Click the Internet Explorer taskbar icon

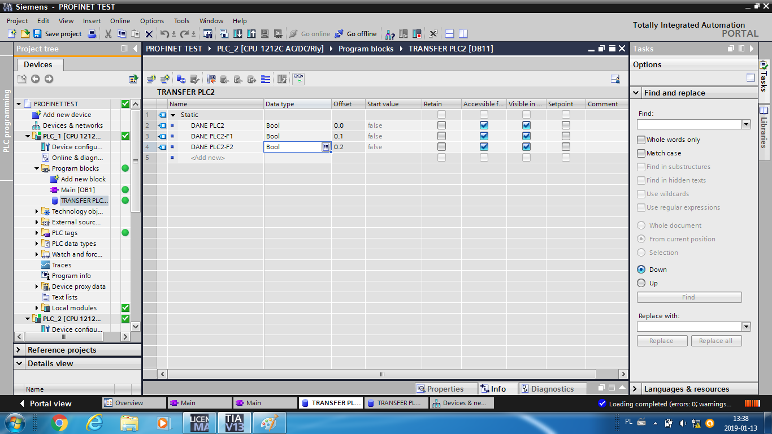tap(94, 422)
